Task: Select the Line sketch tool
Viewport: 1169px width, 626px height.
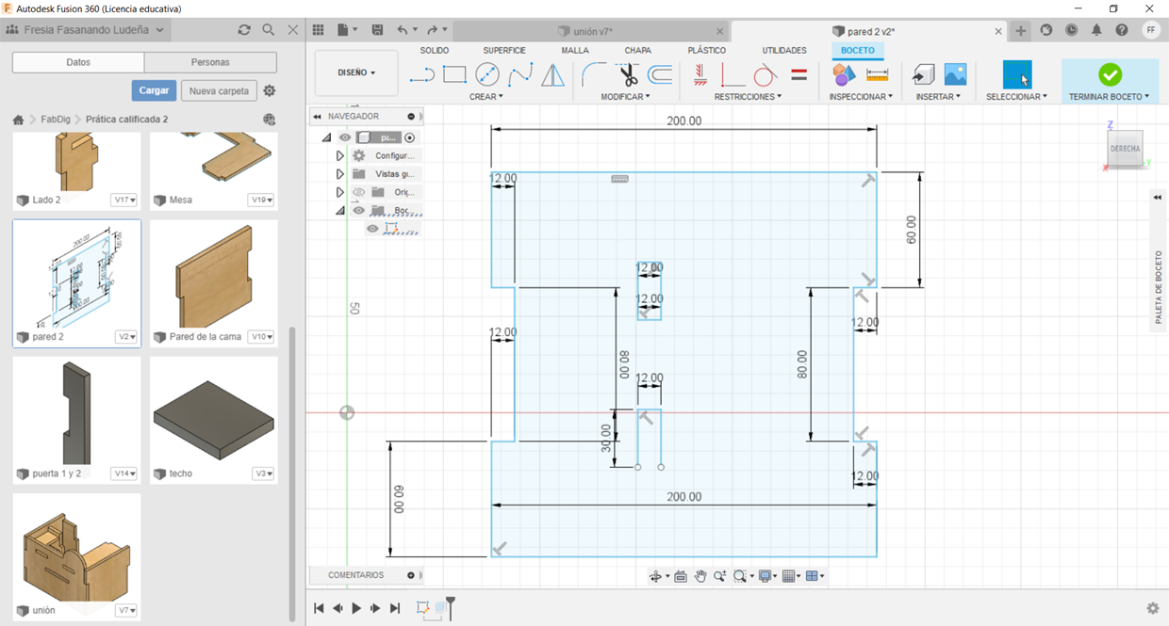Action: point(423,74)
